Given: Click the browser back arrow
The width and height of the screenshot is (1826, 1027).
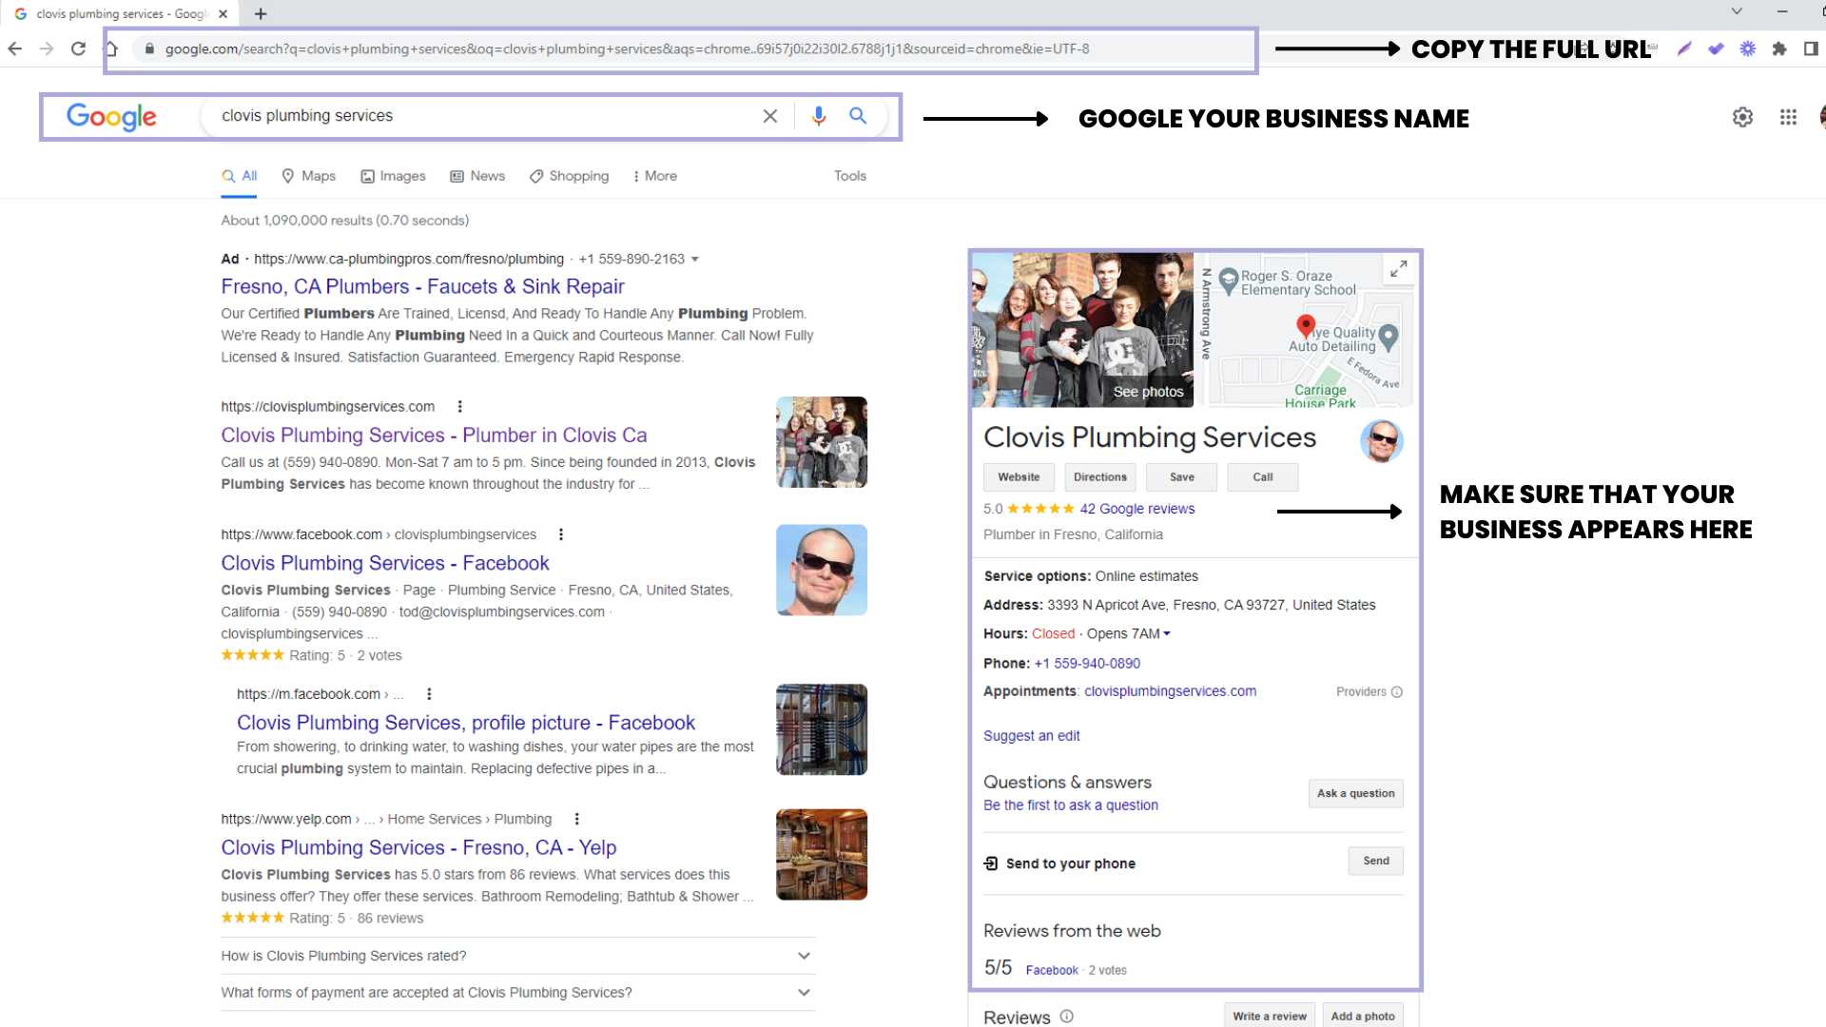Looking at the screenshot, I should 15,48.
